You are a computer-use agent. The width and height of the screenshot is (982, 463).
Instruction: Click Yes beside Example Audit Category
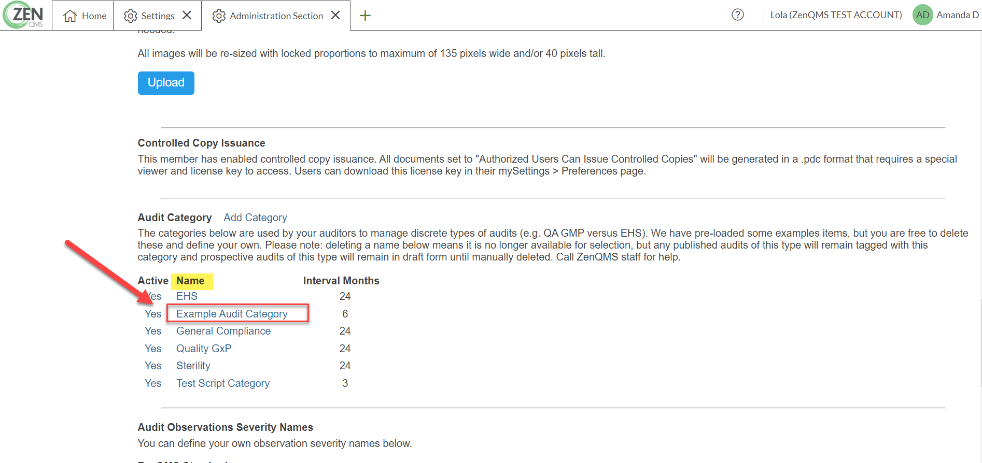coord(153,314)
